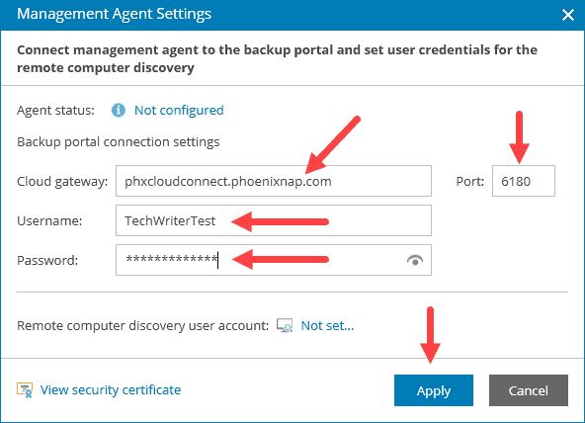Viewport: 585px width, 423px height.
Task: Open the Not set... discovery account link
Action: [327, 325]
